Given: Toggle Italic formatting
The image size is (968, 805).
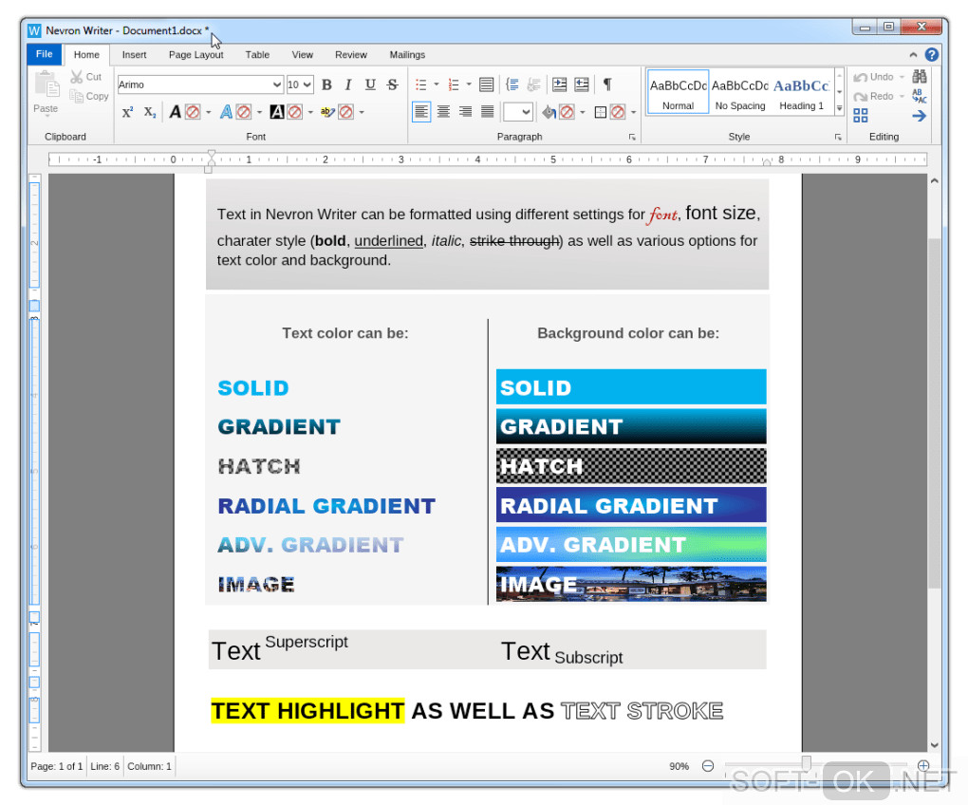Looking at the screenshot, I should click(348, 84).
